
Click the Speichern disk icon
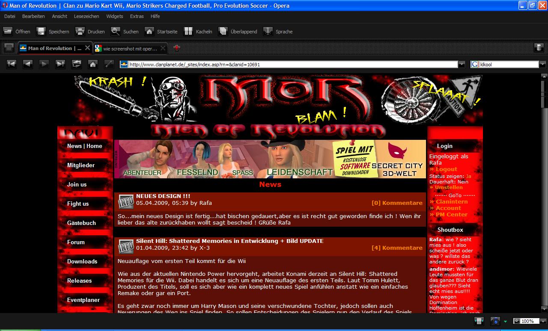pos(41,31)
